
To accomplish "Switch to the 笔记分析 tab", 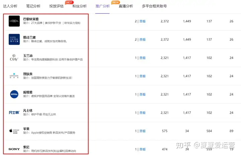I will [x=33, y=6].
